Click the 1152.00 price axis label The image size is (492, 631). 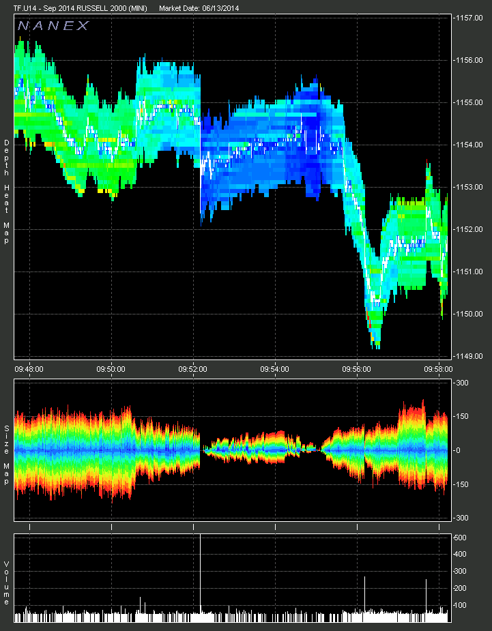click(469, 229)
